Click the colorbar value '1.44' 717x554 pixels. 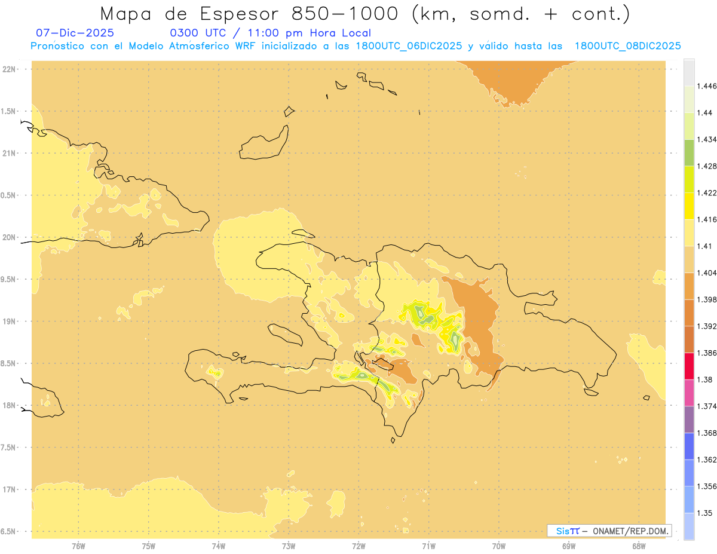point(704,113)
